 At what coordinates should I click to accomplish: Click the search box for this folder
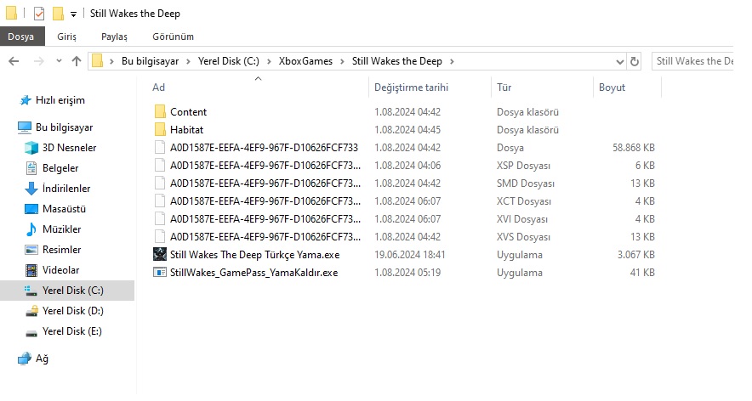[694, 61]
